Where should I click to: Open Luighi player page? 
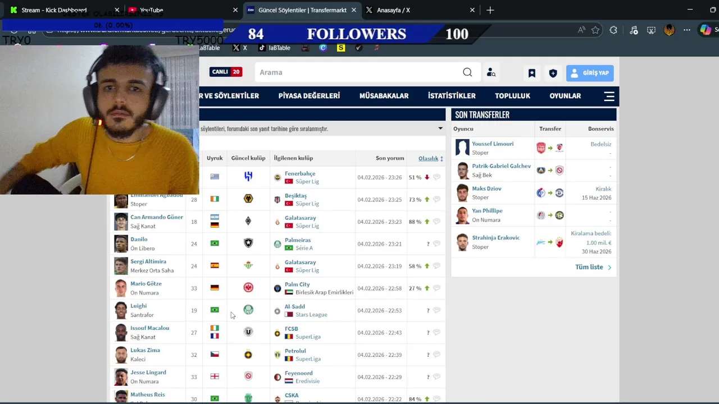pyautogui.click(x=138, y=306)
